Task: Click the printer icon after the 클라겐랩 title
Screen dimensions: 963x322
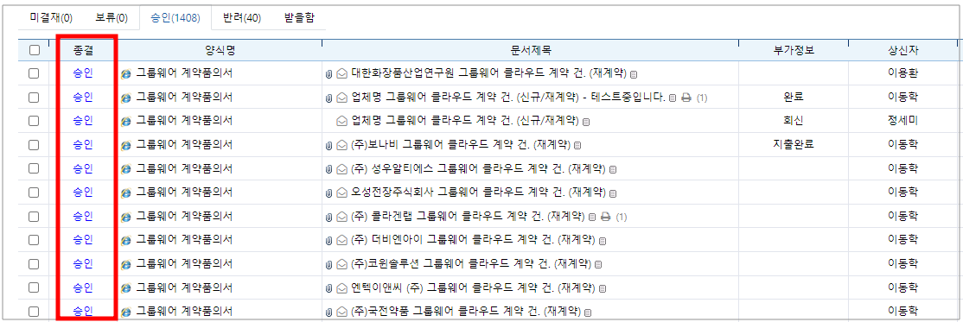Action: tap(606, 217)
